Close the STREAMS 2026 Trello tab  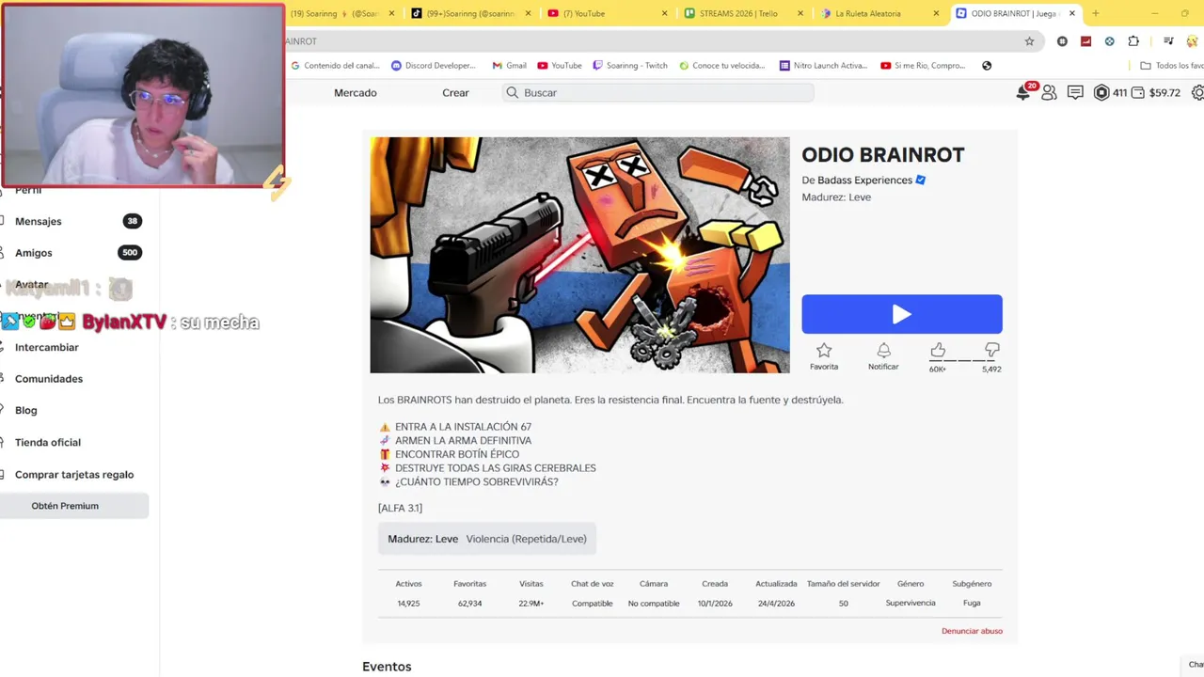point(800,13)
